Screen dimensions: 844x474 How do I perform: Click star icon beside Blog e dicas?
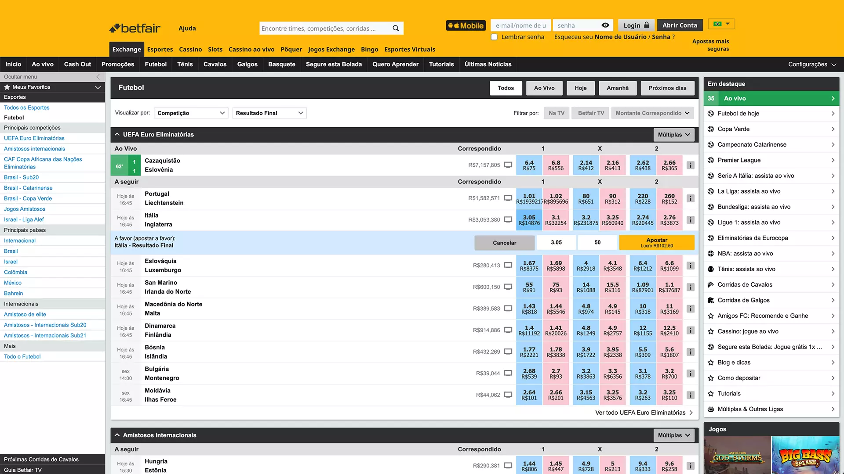pyautogui.click(x=711, y=363)
